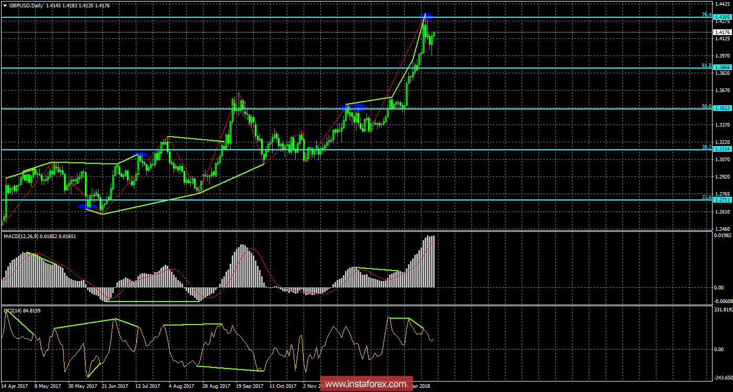This screenshot has width=733, height=392.
Task: Select the green trendline in the MACD panel
Action: (152, 302)
